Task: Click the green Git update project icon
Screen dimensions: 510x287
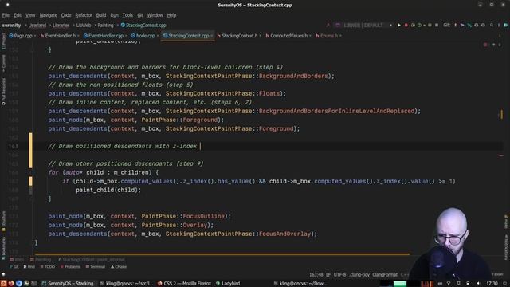Action: pos(469,25)
